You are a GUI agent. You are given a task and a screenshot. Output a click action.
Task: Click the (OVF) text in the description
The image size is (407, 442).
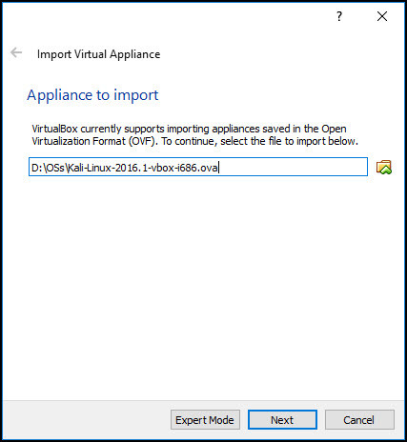pyautogui.click(x=143, y=141)
